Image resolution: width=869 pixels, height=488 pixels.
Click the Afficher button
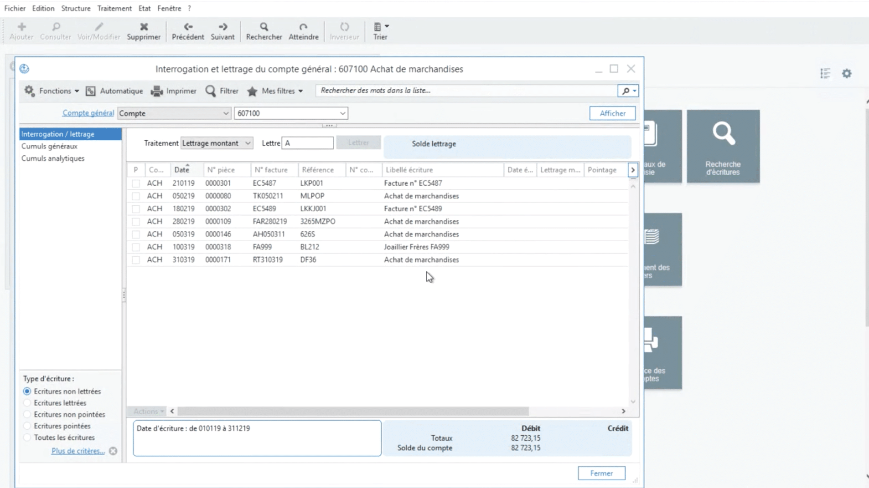[612, 113]
